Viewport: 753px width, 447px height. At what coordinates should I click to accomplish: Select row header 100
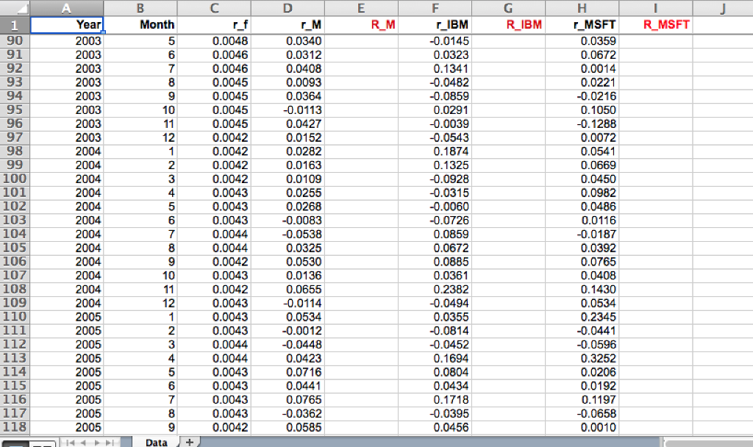pos(15,179)
